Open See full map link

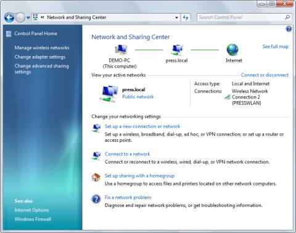[x=276, y=47]
